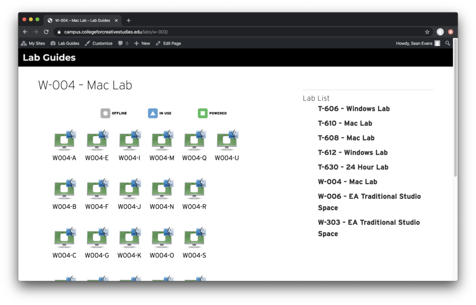Select the W004-S workstation icon
476x305 pixels.
click(195, 238)
